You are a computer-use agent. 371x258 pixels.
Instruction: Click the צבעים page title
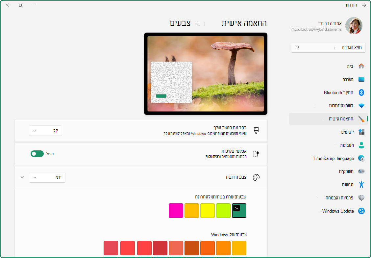pyautogui.click(x=180, y=23)
